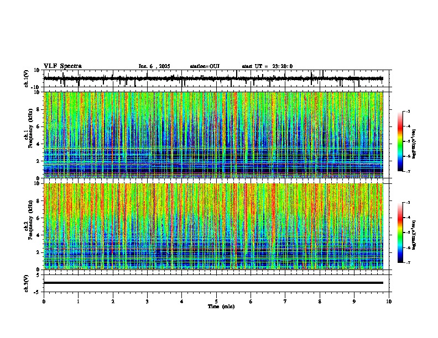
Task: Click the ch.1 spectrogram color bar
Action: (x=400, y=141)
